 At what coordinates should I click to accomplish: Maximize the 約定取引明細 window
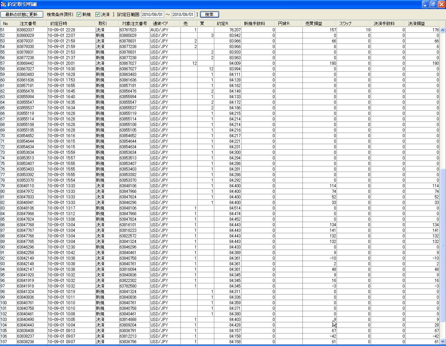point(433,4)
